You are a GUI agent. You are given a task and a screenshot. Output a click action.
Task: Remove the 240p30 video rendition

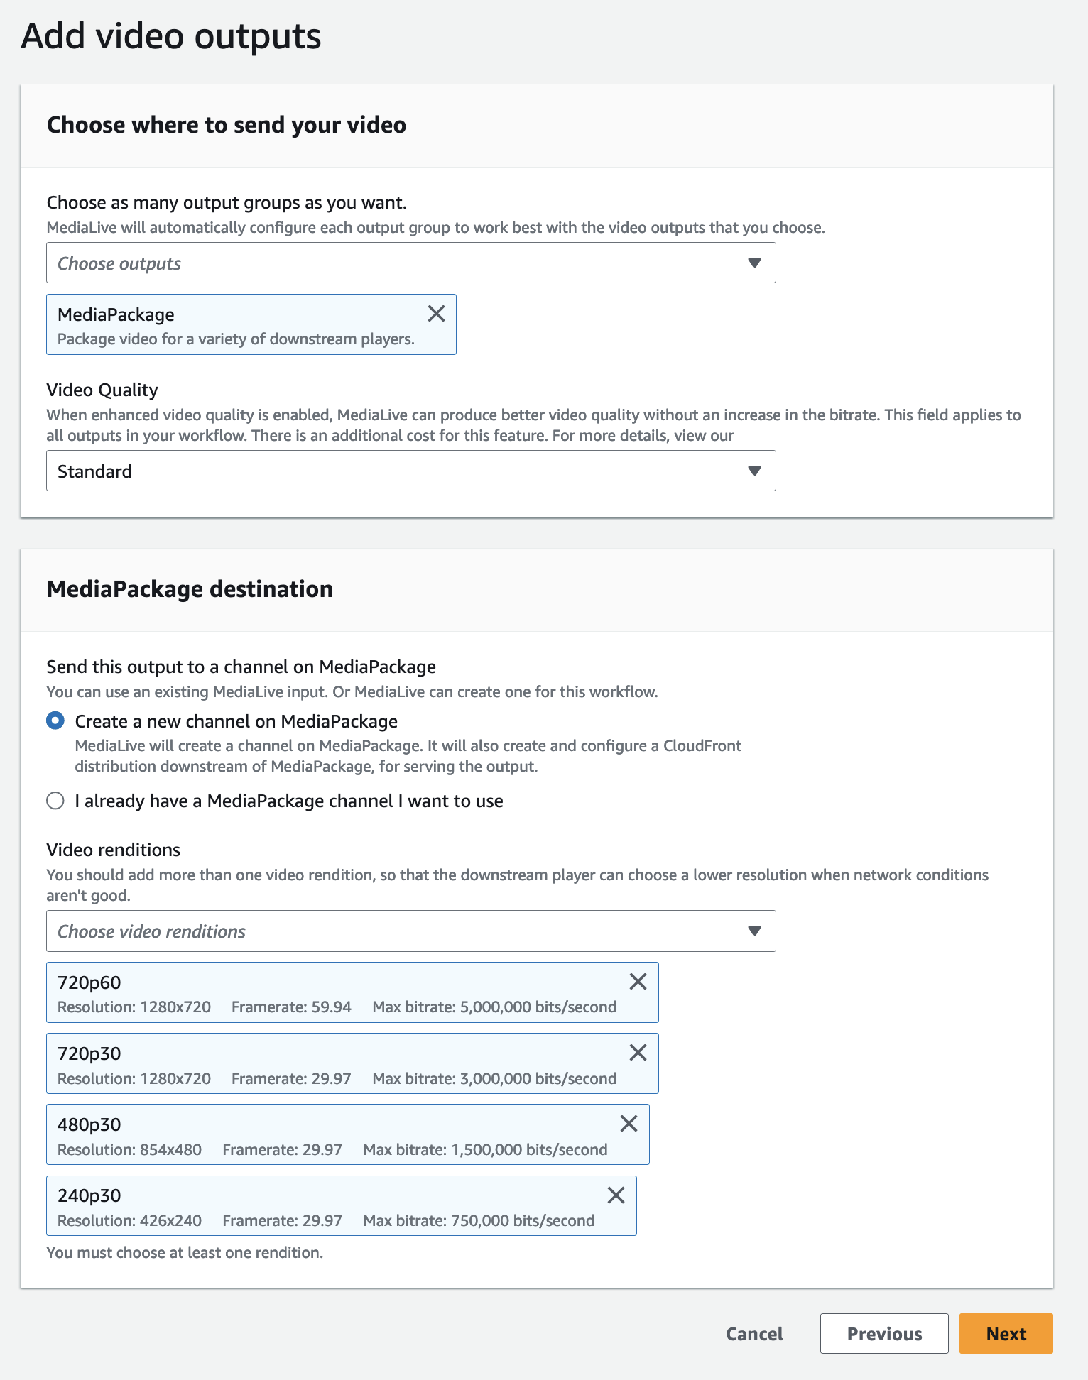tap(616, 1195)
